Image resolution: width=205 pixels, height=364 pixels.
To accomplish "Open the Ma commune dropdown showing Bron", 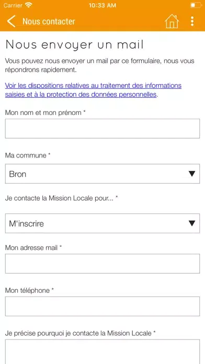I will (102, 174).
